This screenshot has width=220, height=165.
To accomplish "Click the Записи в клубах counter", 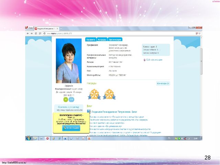I will point(151,53).
